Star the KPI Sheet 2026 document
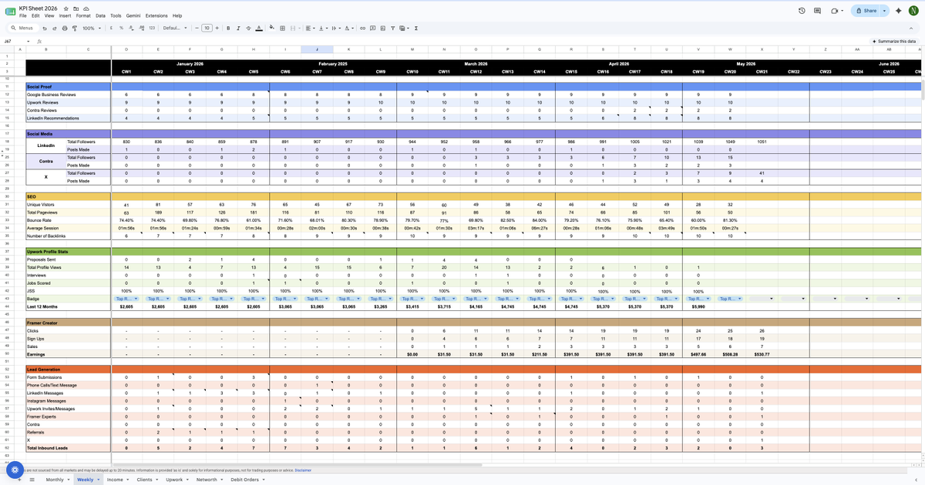The image size is (925, 485). pos(66,8)
